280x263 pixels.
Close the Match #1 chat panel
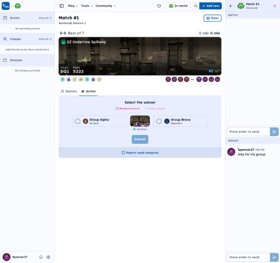(275, 6)
